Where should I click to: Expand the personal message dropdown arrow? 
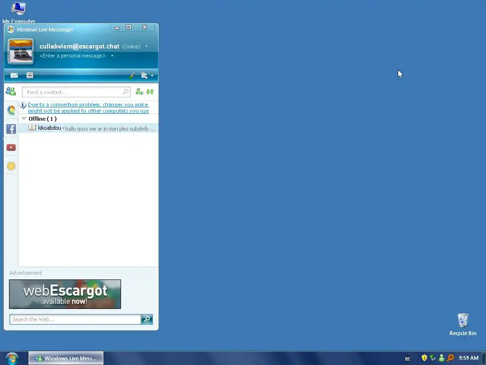pyautogui.click(x=112, y=56)
